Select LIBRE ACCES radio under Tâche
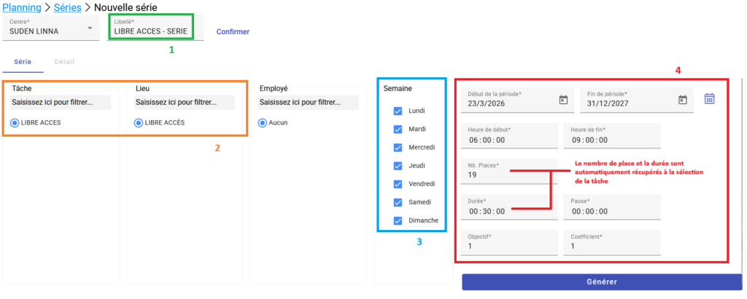Screen dimensions: 747x299 (x=15, y=123)
